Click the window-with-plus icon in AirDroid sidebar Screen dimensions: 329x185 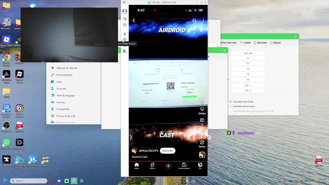(x=125, y=19)
